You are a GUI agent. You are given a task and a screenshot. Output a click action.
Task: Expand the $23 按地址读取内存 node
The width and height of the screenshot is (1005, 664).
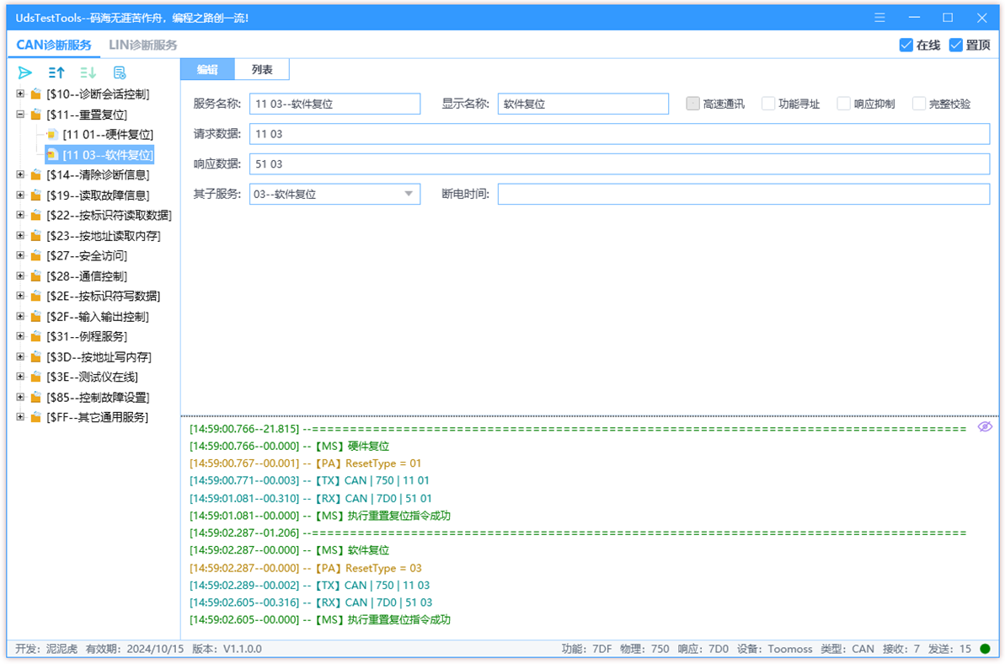[x=20, y=235]
